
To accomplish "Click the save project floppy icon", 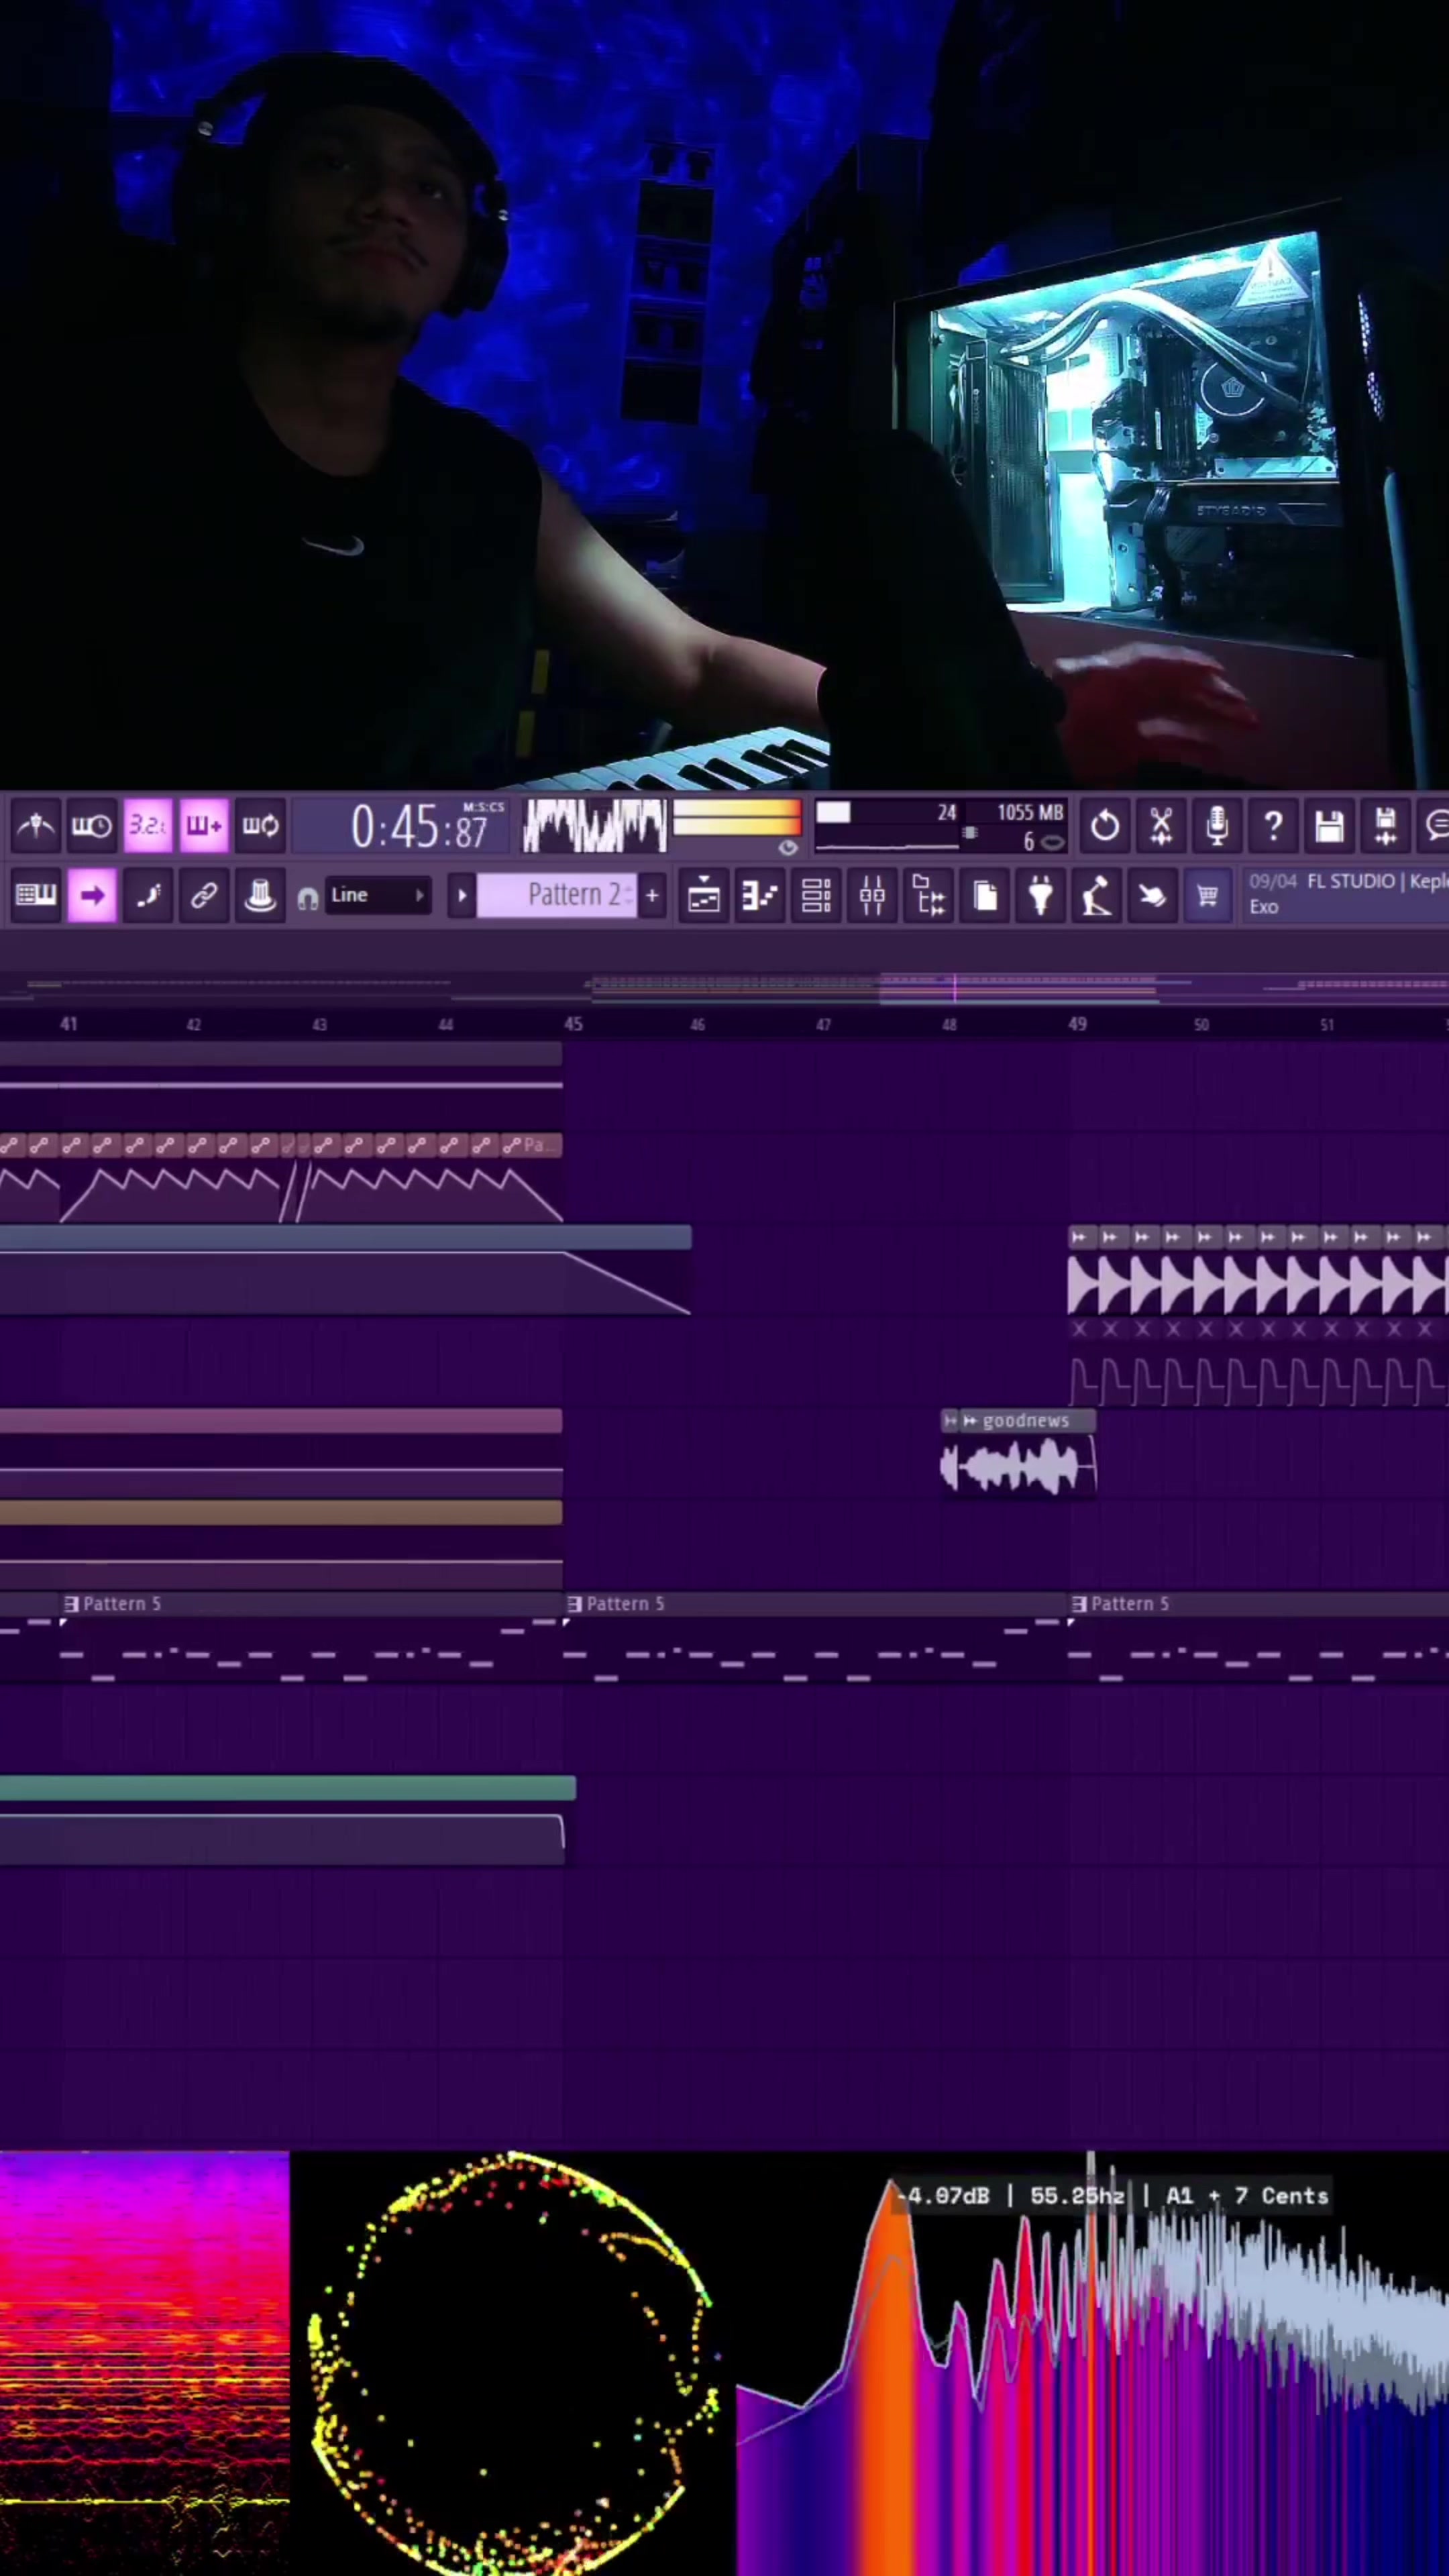I will pyautogui.click(x=1329, y=826).
